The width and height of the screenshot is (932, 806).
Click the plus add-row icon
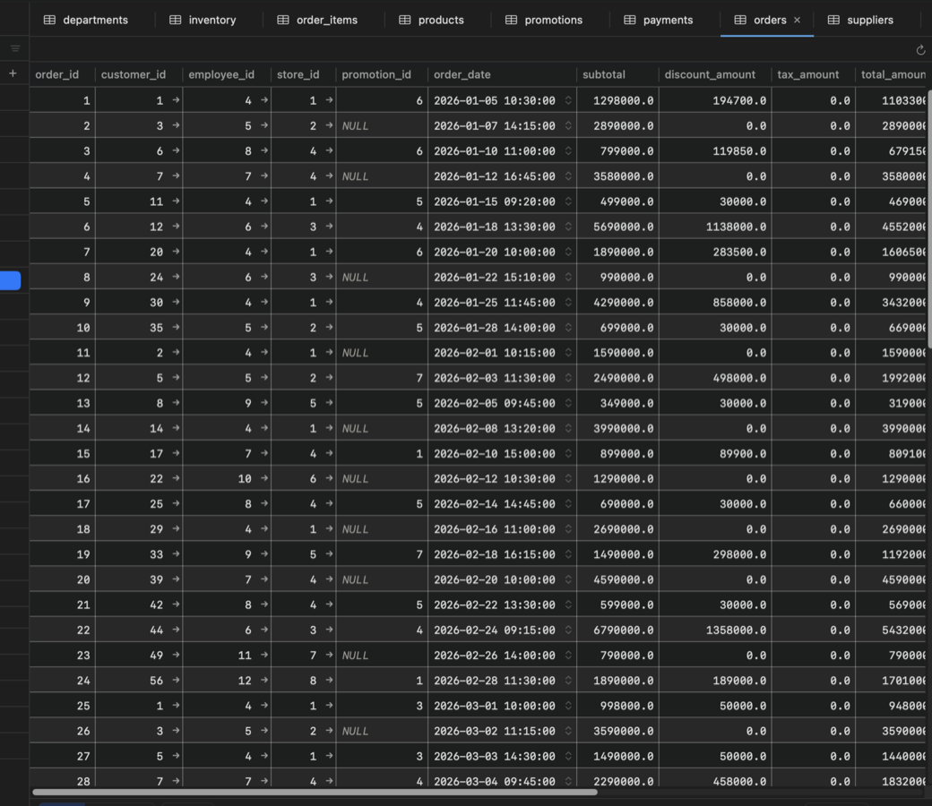click(x=13, y=73)
